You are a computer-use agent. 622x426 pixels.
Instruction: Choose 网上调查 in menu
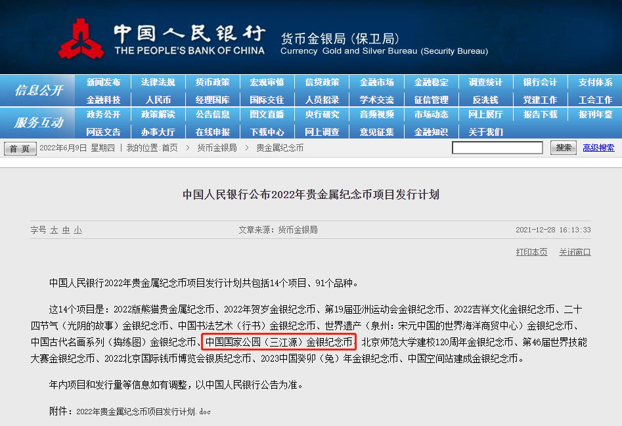click(322, 132)
